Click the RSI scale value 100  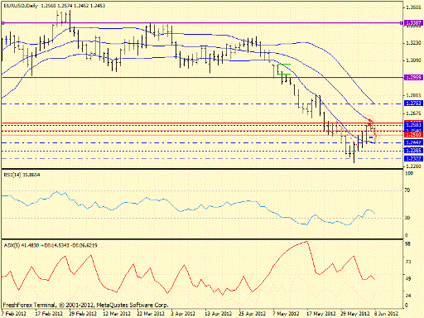[409, 173]
